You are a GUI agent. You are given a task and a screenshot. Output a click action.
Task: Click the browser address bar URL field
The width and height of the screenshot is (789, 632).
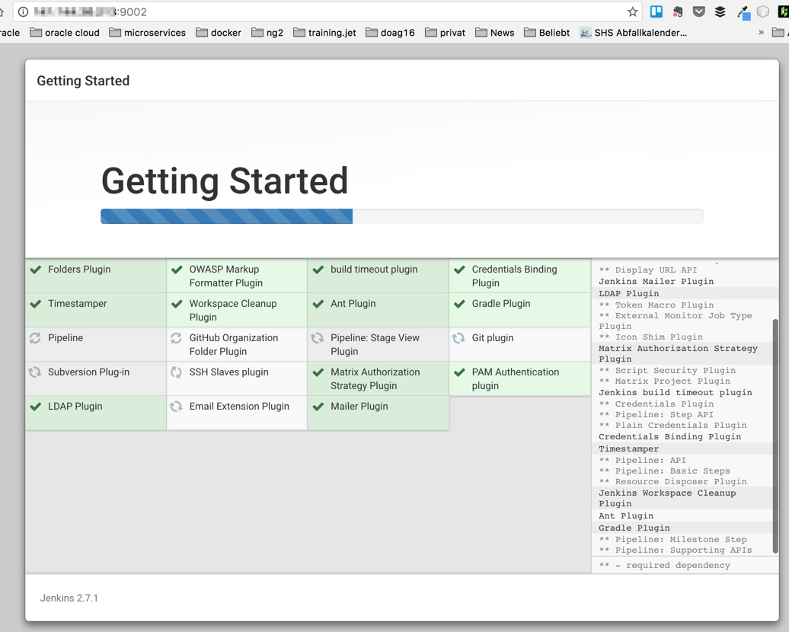pos(327,11)
